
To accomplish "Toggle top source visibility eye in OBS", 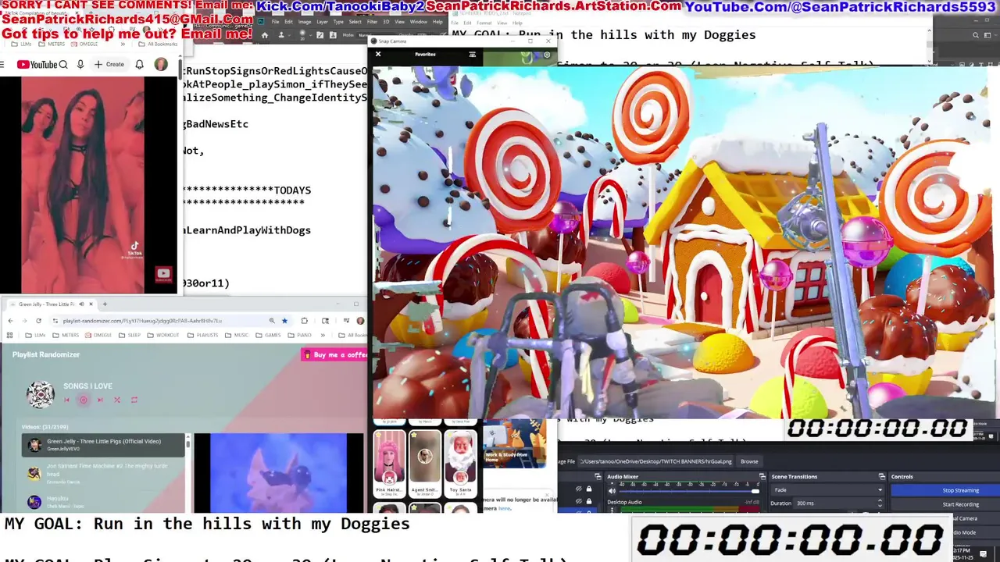I will click(579, 489).
